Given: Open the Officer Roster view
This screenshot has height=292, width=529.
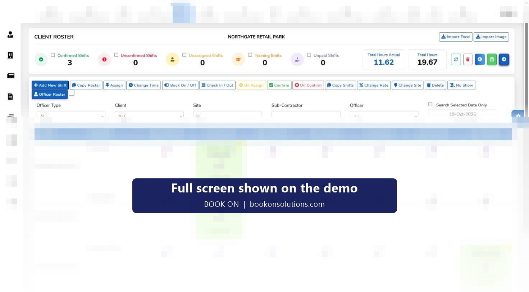Looking at the screenshot, I should [x=50, y=94].
